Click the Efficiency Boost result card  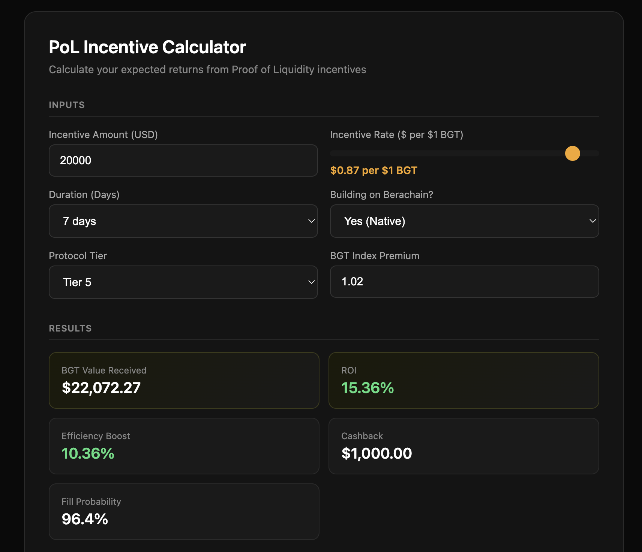click(184, 446)
